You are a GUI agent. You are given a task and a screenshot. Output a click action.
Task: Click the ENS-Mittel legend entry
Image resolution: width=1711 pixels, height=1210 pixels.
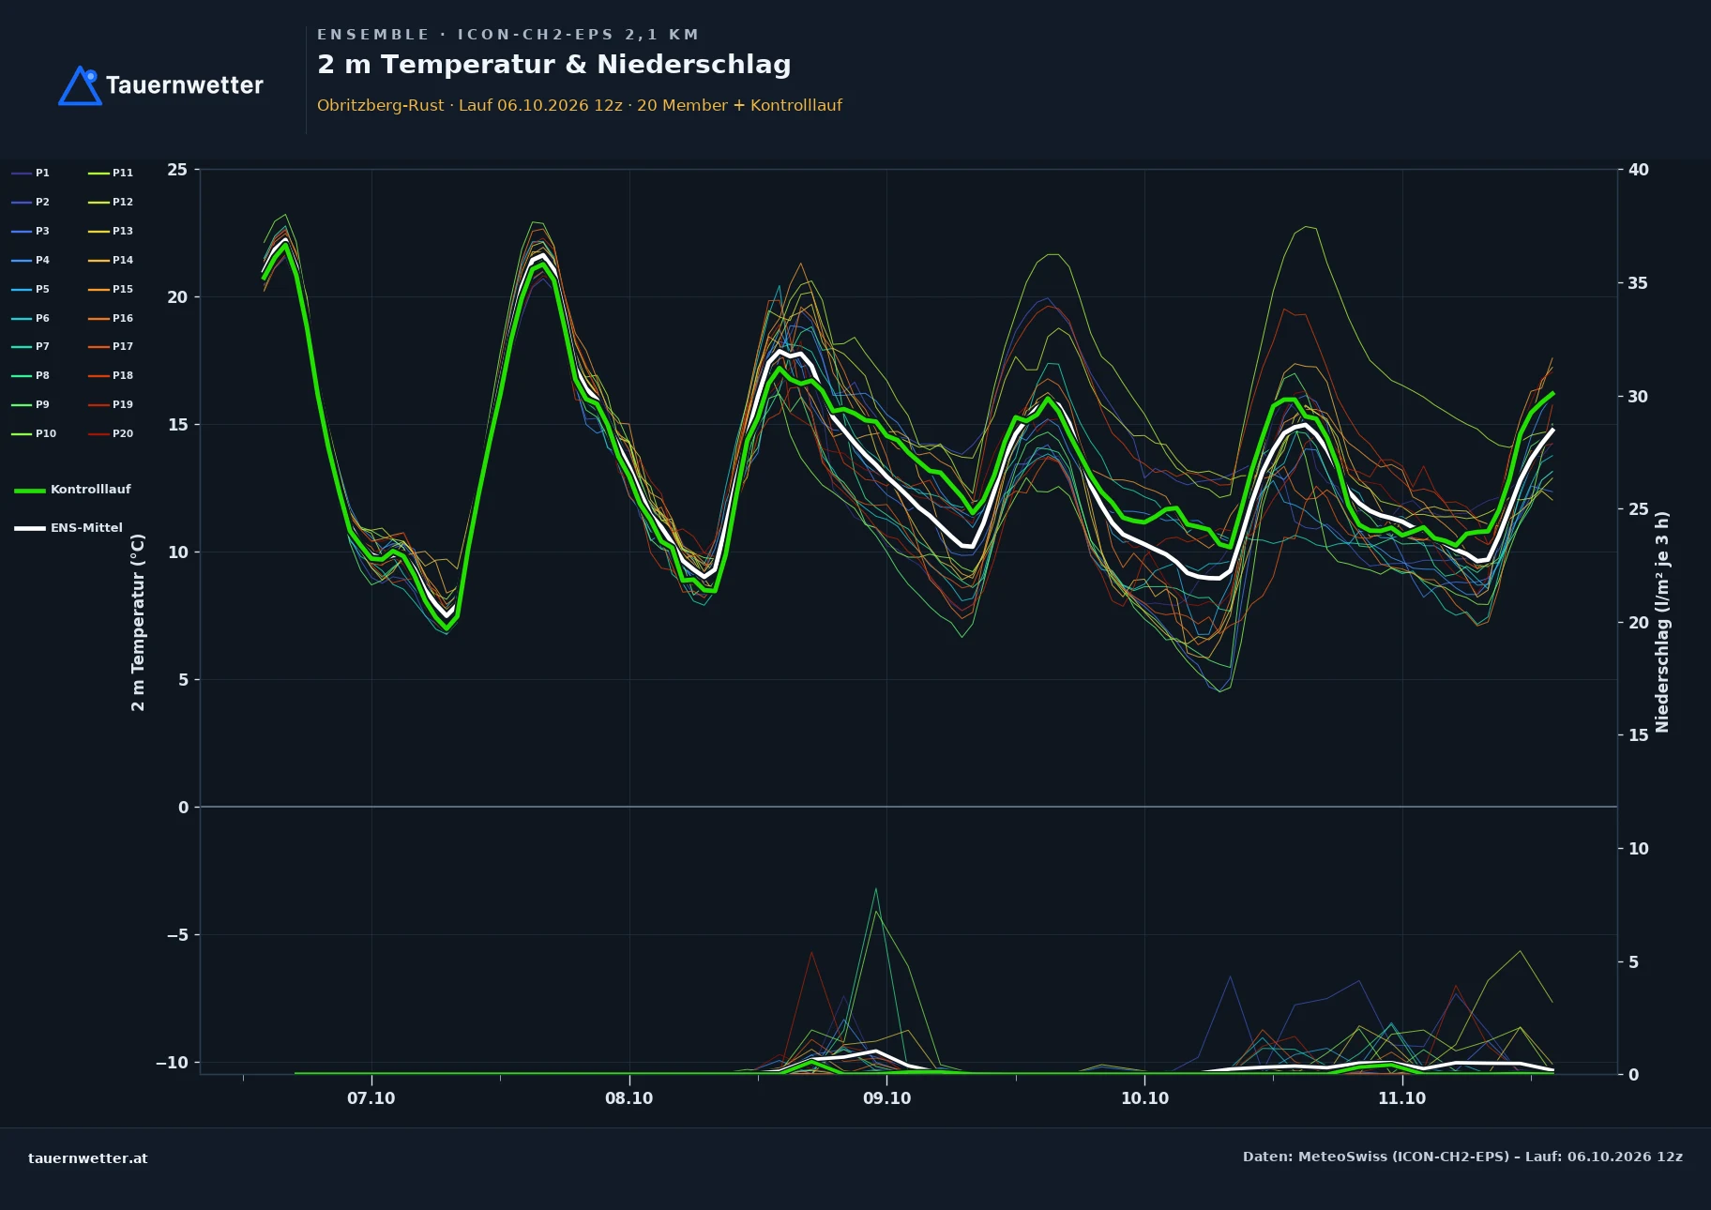pos(68,528)
